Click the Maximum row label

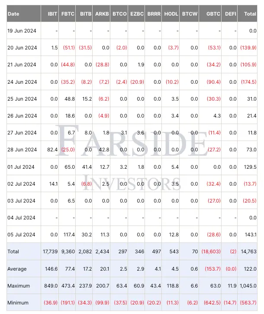19,286
